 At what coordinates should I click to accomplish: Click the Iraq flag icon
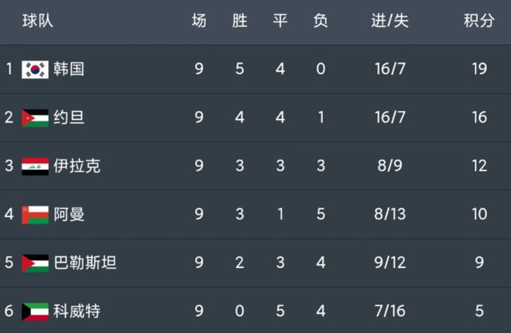[35, 166]
